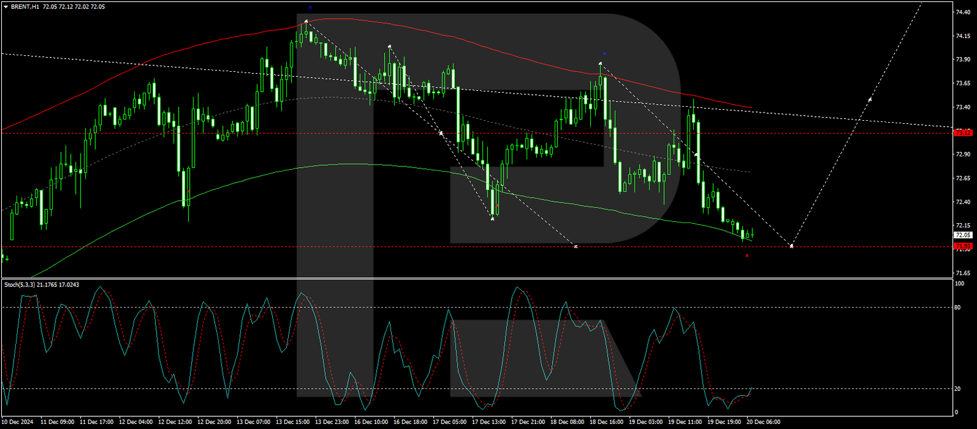Viewport: 977px width, 429px height.
Task: Select the 17 Dec 05:00 time label
Action: [450, 421]
